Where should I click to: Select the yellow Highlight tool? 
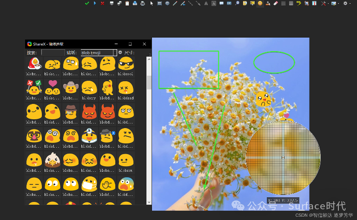[299, 3]
